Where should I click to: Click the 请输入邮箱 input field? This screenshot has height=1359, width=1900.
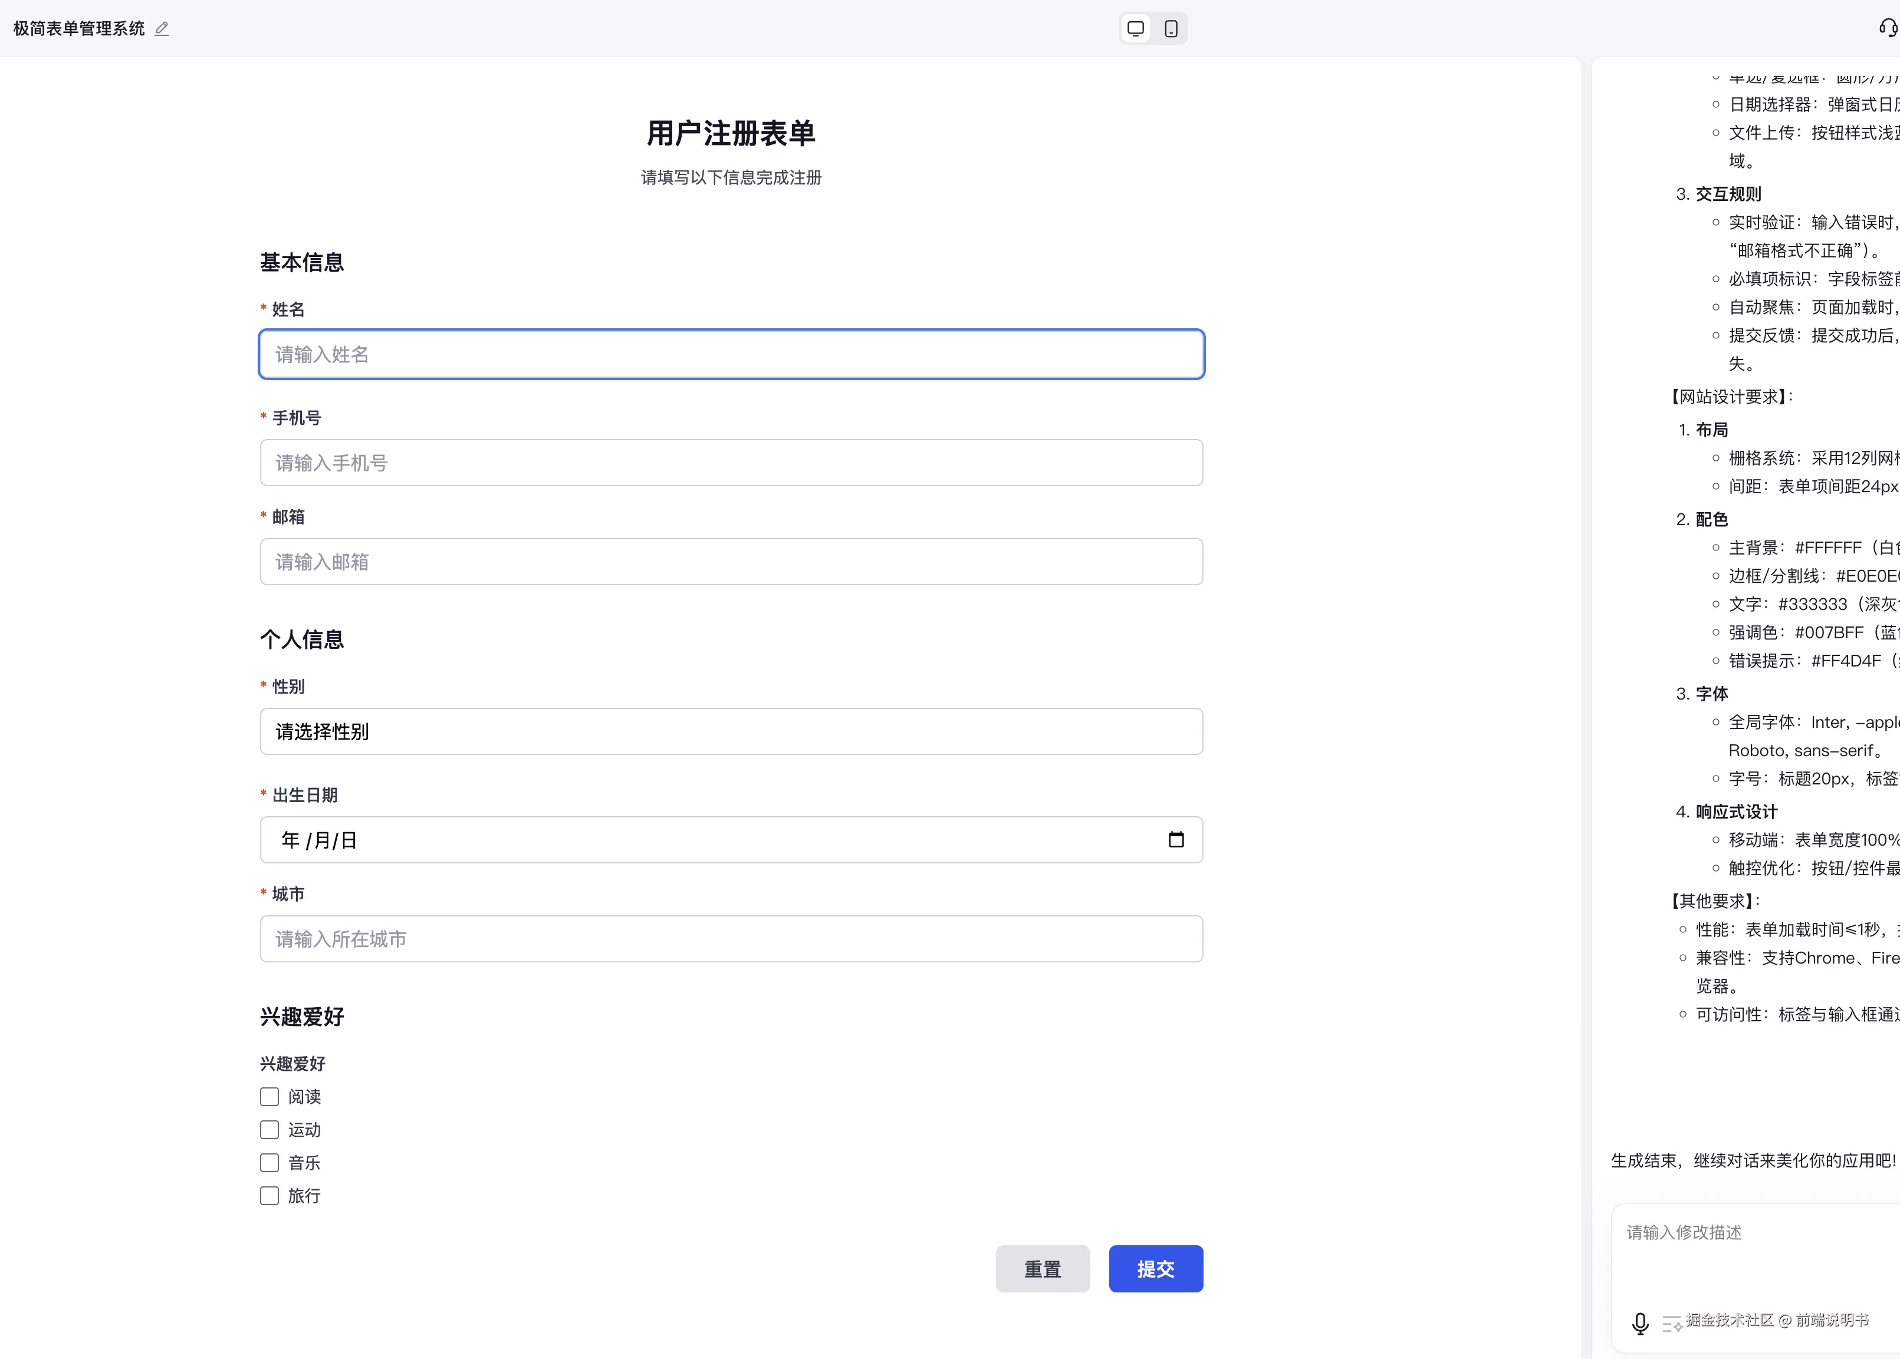(x=731, y=562)
